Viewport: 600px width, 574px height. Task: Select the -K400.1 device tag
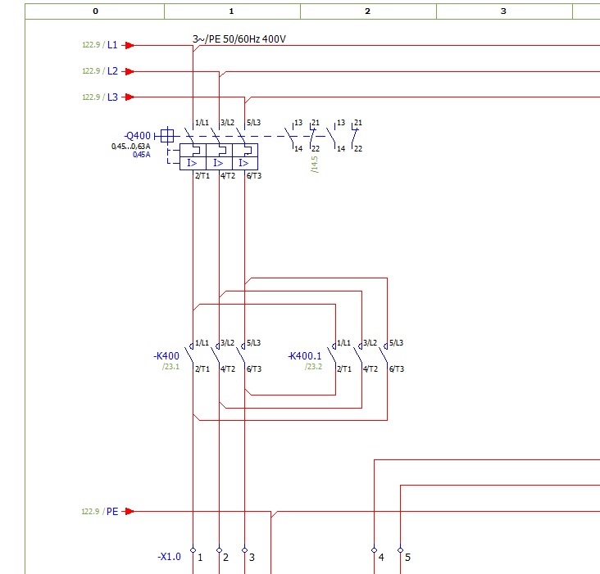[x=305, y=356]
